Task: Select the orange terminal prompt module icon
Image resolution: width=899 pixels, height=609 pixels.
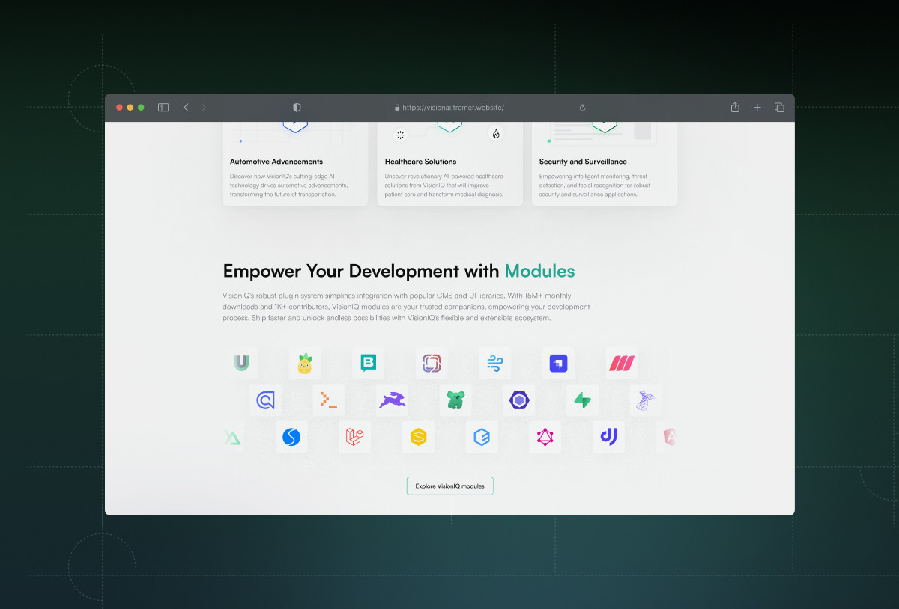Action: pyautogui.click(x=329, y=400)
